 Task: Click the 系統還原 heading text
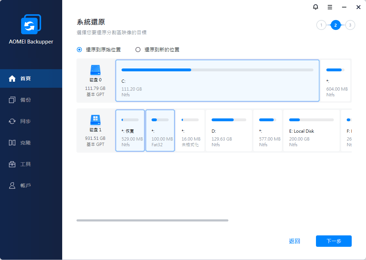click(91, 22)
